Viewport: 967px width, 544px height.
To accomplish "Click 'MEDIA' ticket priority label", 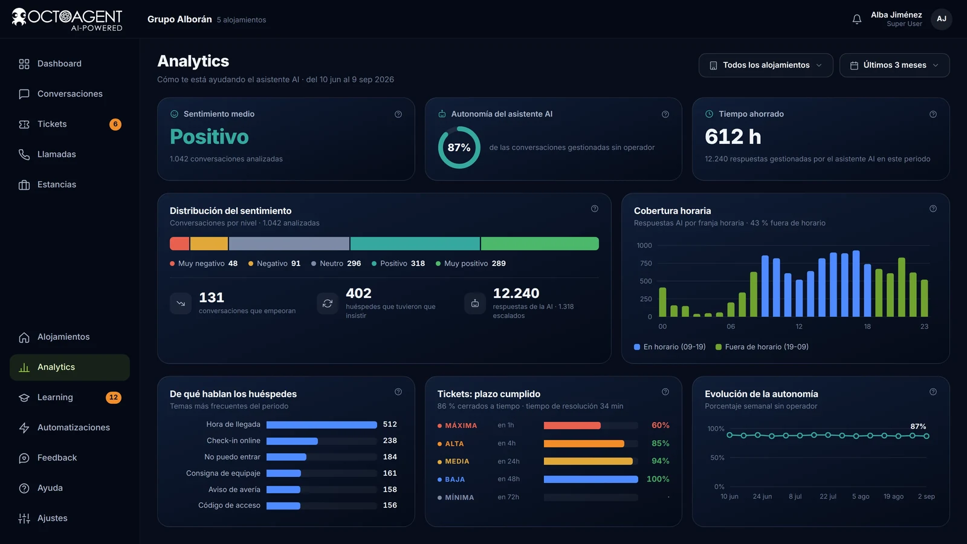I will 457,461.
